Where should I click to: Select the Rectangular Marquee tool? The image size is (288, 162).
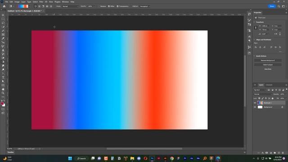click(x=3, y=19)
